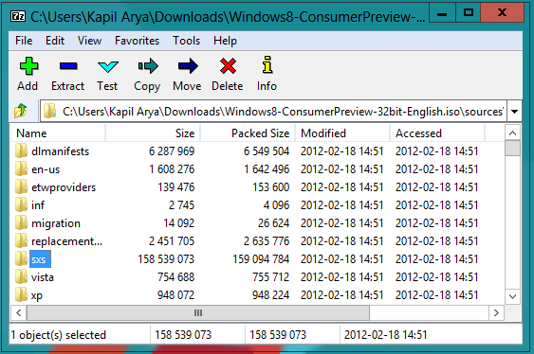Image resolution: width=534 pixels, height=354 pixels.
Task: Select the dlmanifests folder
Action: click(x=60, y=151)
